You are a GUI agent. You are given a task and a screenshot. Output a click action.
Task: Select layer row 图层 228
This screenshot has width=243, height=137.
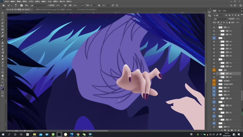coord(229,56)
